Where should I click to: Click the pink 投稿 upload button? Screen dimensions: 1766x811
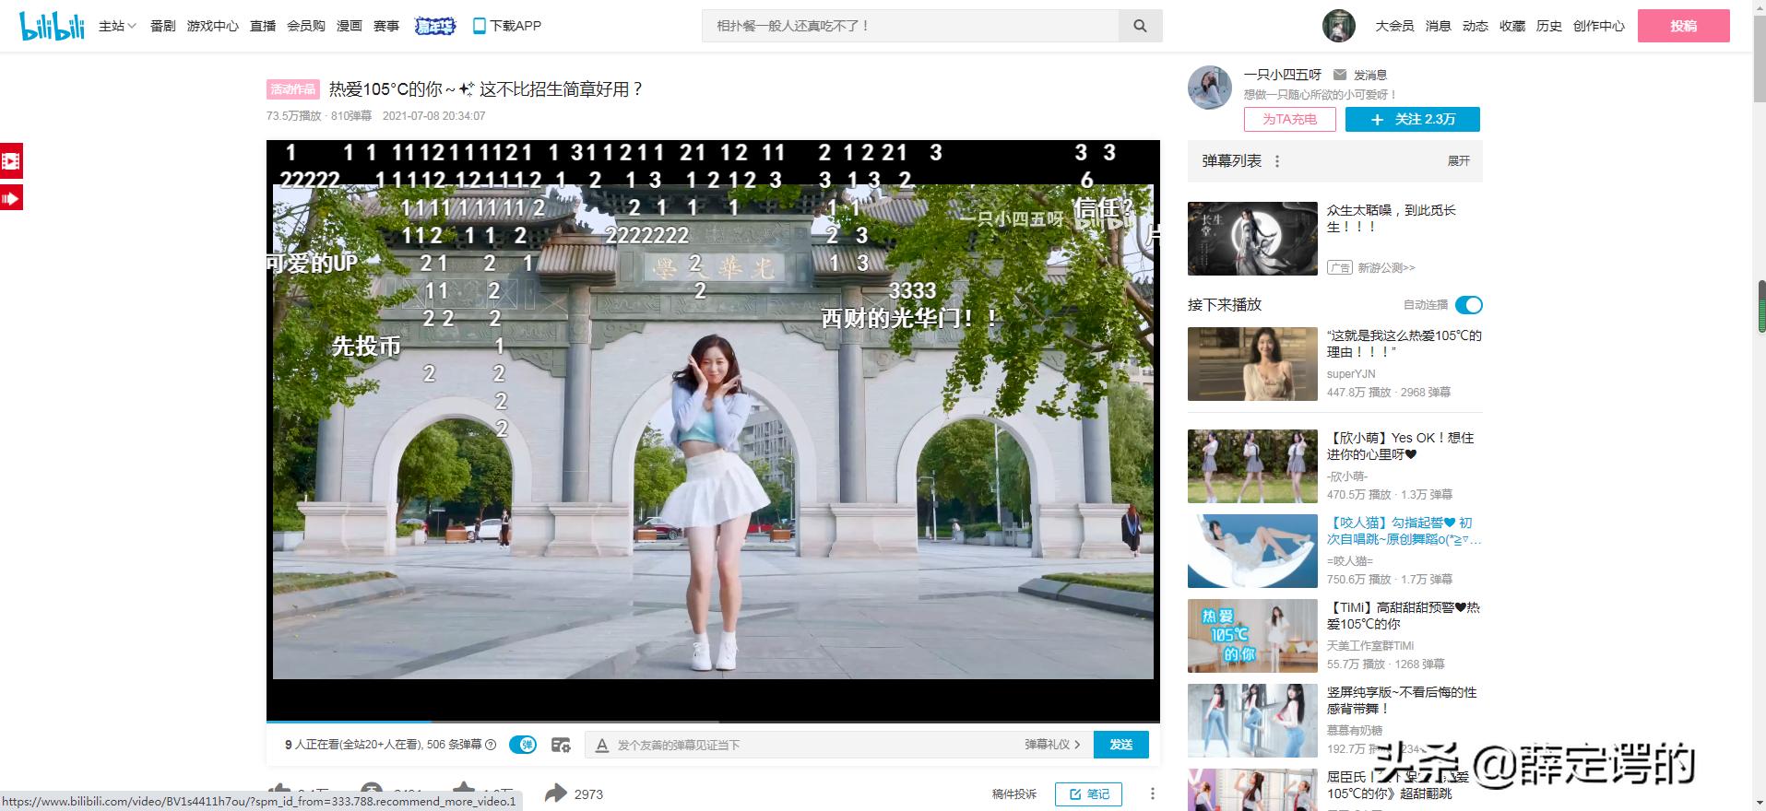(1684, 26)
